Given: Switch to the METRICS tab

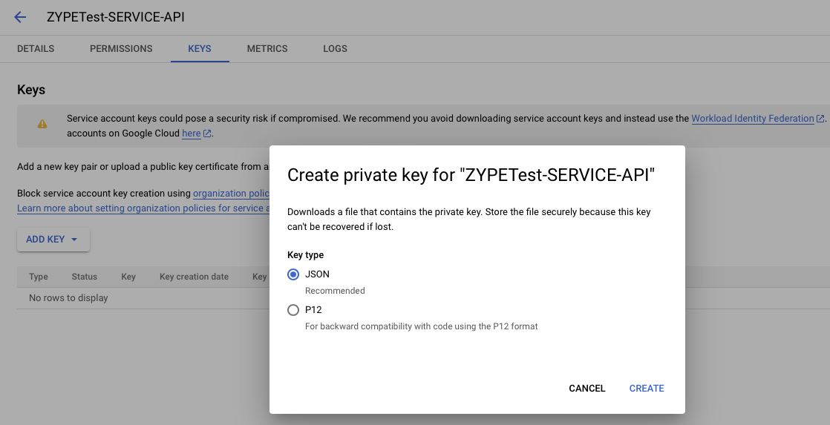Looking at the screenshot, I should [267, 49].
